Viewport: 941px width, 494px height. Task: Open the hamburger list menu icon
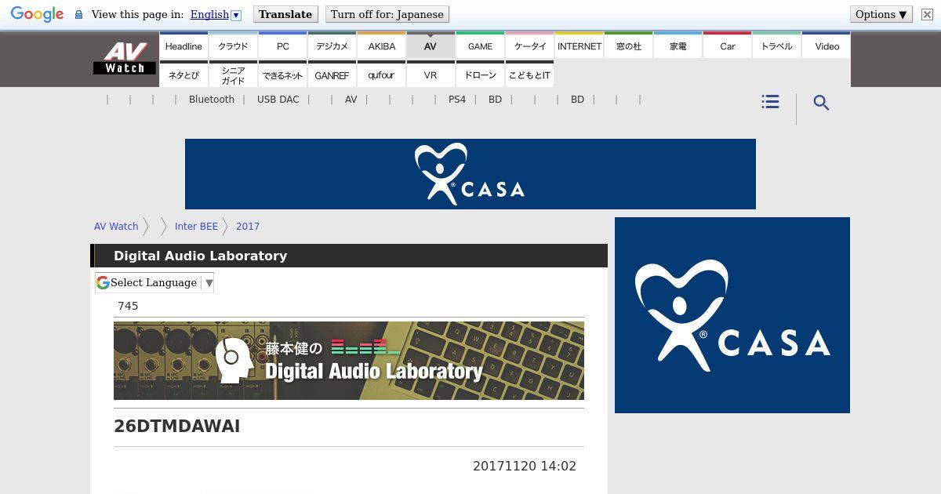770,102
